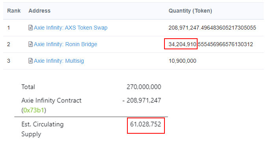Select the 208,971,247.49 token quantity value
267x142 pixels.
212,28
